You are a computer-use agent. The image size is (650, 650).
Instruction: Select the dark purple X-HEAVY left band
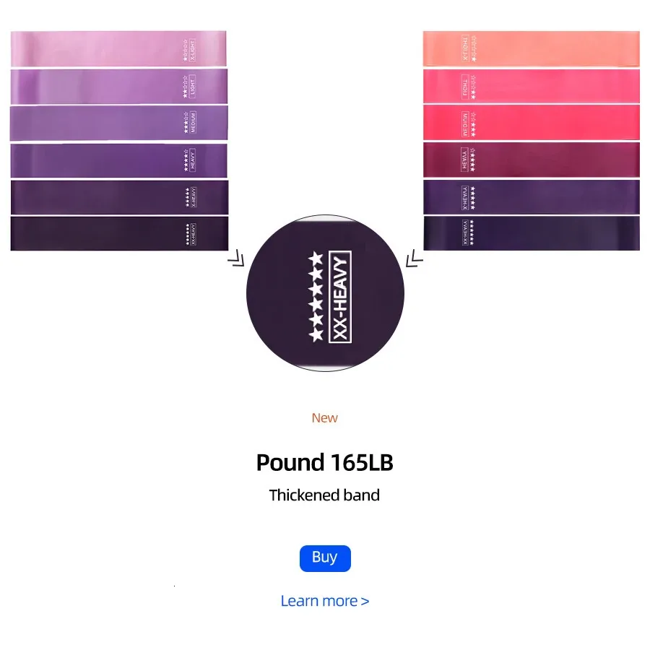coord(119,197)
